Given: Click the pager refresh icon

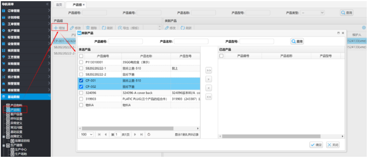Looking at the screenshot, I should tap(149, 134).
